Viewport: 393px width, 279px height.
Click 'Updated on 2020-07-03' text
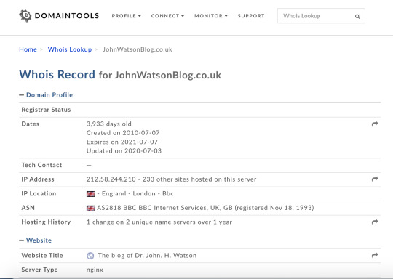pos(124,151)
